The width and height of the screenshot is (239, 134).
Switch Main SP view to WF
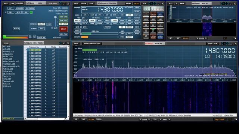point(84,119)
